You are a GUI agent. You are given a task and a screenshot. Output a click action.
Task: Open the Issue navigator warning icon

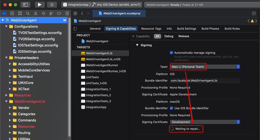(36, 13)
